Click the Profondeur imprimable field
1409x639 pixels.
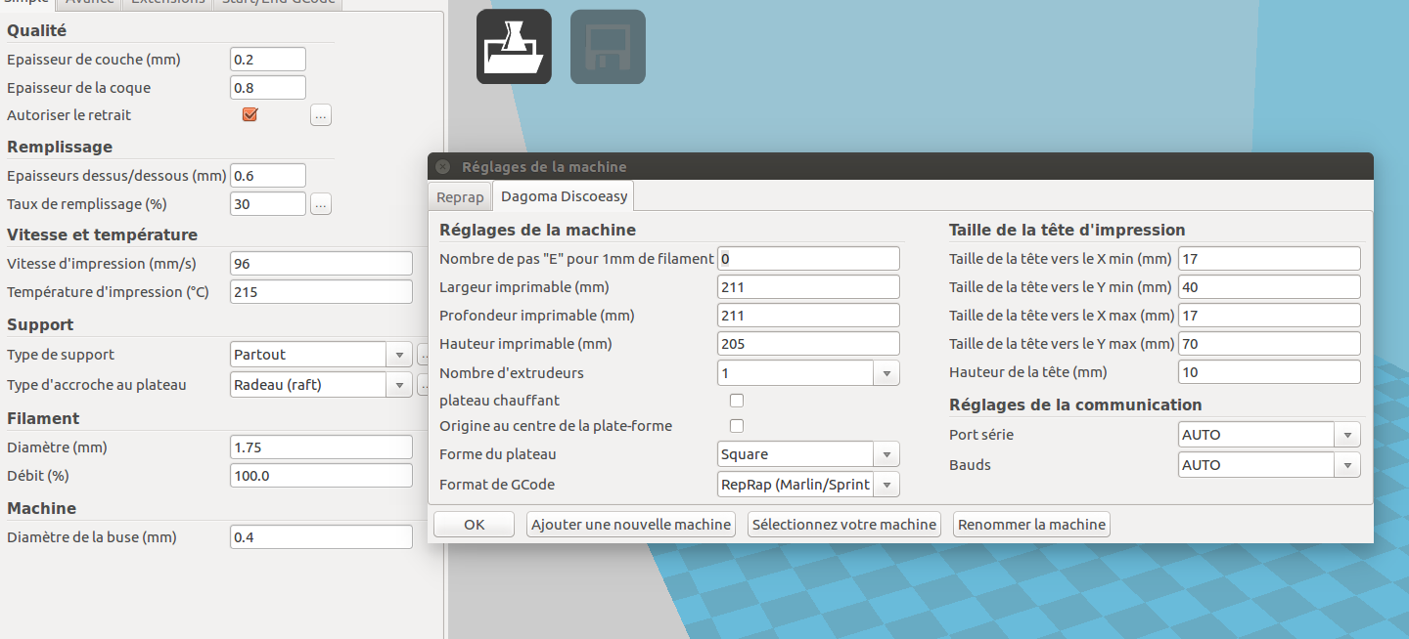coord(808,316)
